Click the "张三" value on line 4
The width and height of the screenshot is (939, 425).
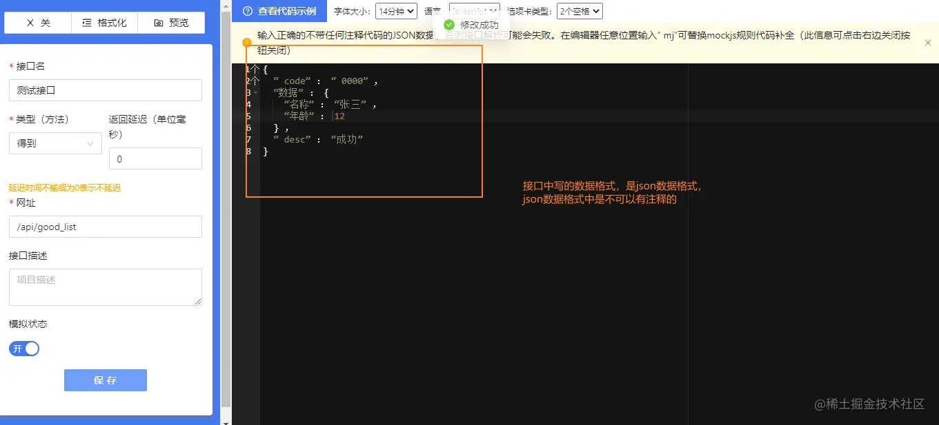(x=350, y=104)
